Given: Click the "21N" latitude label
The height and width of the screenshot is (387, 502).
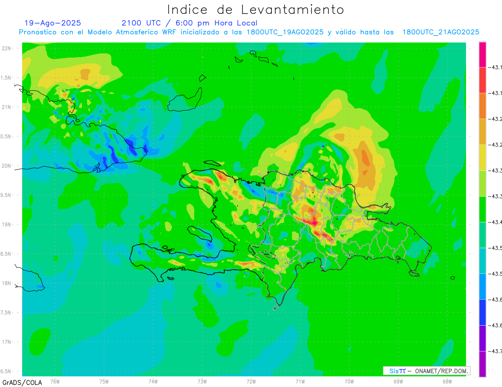Looking at the screenshot, I should [x=6, y=107].
